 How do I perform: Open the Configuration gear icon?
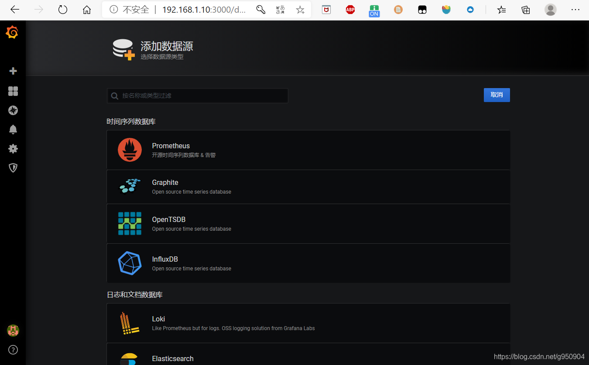13,149
